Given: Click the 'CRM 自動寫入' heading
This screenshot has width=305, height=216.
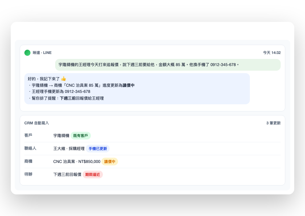Looking at the screenshot, I should click(37, 123).
